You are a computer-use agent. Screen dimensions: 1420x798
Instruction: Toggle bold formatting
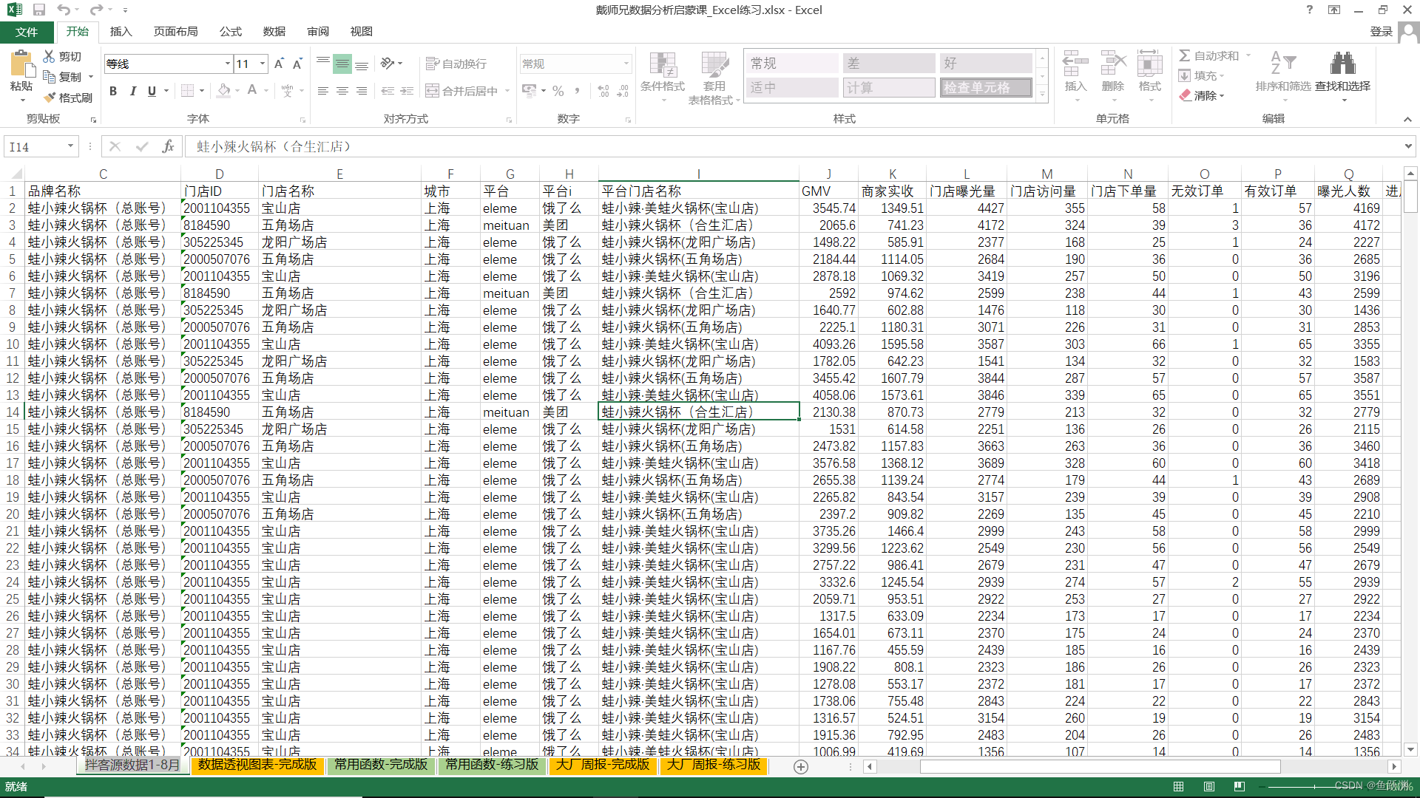(x=113, y=91)
